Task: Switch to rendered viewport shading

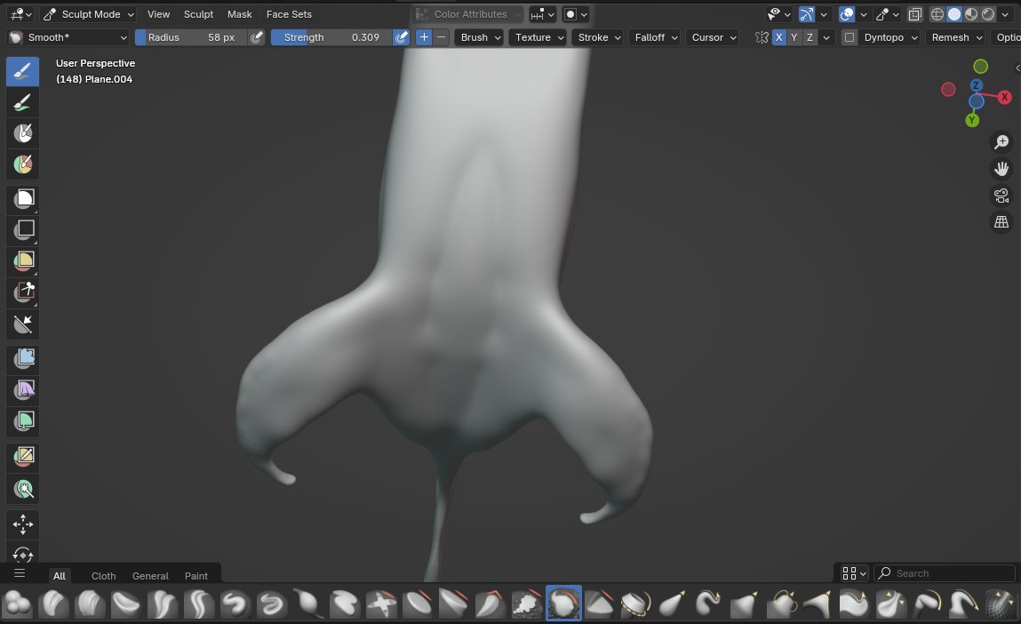Action: pyautogui.click(x=989, y=14)
